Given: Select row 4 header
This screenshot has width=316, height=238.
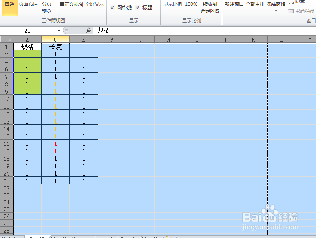Looking at the screenshot, I should [x=7, y=62].
